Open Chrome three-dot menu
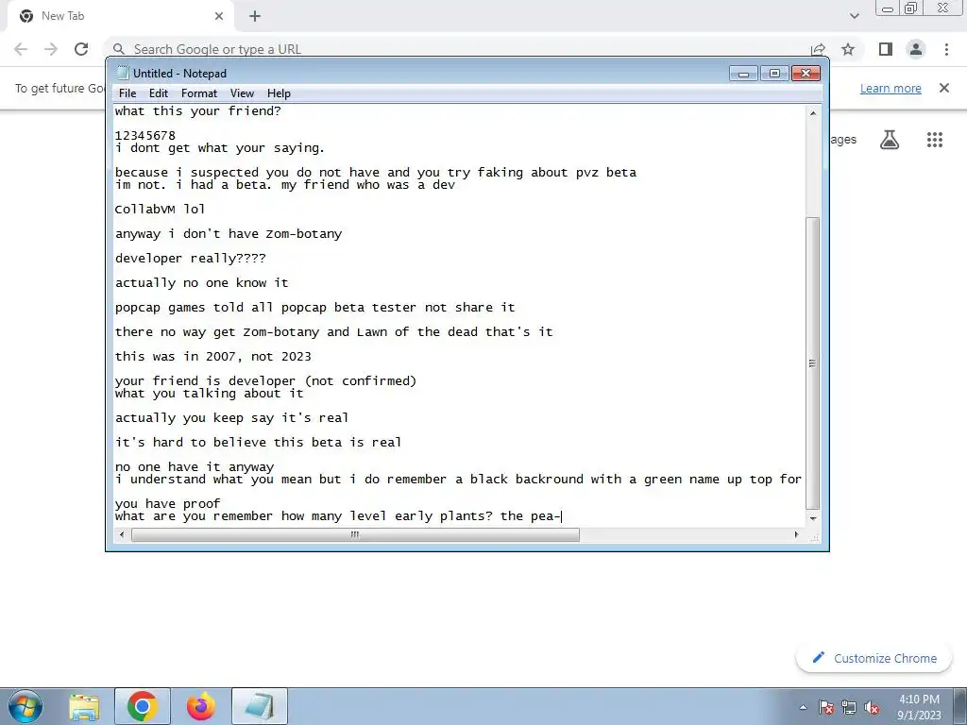The width and height of the screenshot is (967, 725). 946,49
